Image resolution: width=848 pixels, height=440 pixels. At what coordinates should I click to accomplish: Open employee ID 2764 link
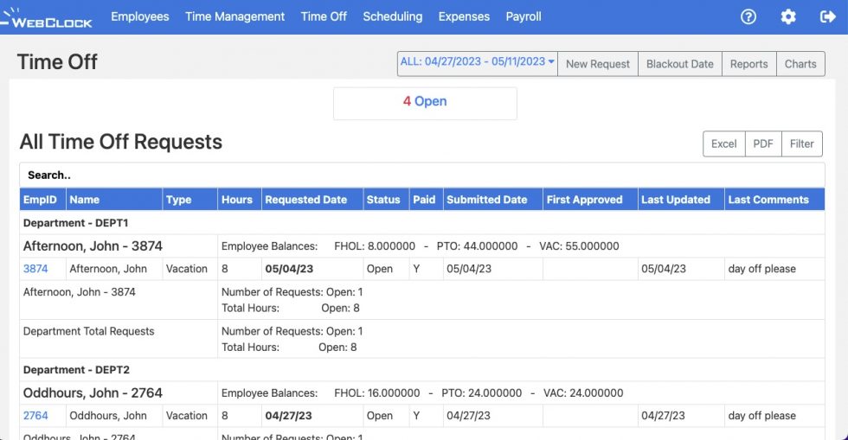pyautogui.click(x=35, y=416)
